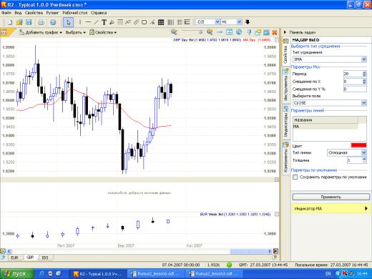
Task: Switch to the EUR chart tab
Action: pos(14,258)
